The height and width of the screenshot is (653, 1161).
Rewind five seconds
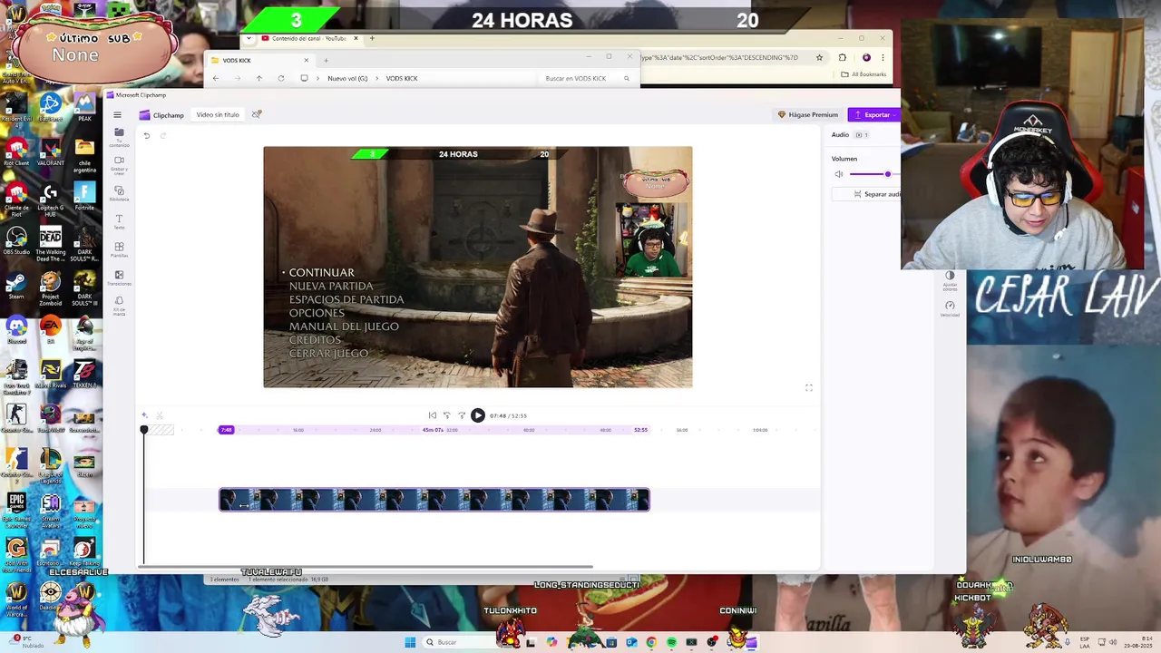pyautogui.click(x=446, y=415)
